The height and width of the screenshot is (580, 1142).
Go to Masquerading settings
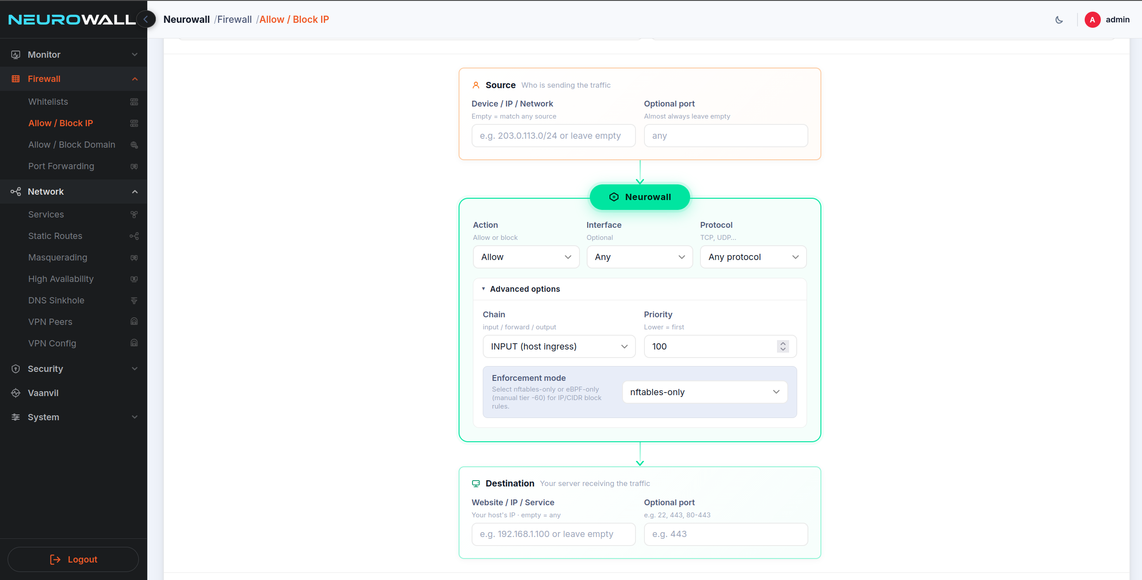[x=58, y=258]
